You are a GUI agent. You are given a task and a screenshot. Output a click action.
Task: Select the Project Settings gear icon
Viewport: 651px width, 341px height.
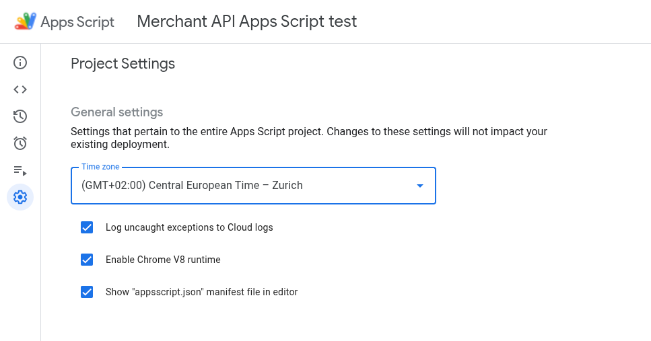[20, 197]
